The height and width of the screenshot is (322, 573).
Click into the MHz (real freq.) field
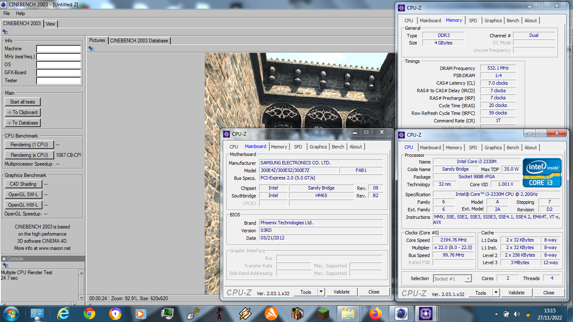[58, 57]
